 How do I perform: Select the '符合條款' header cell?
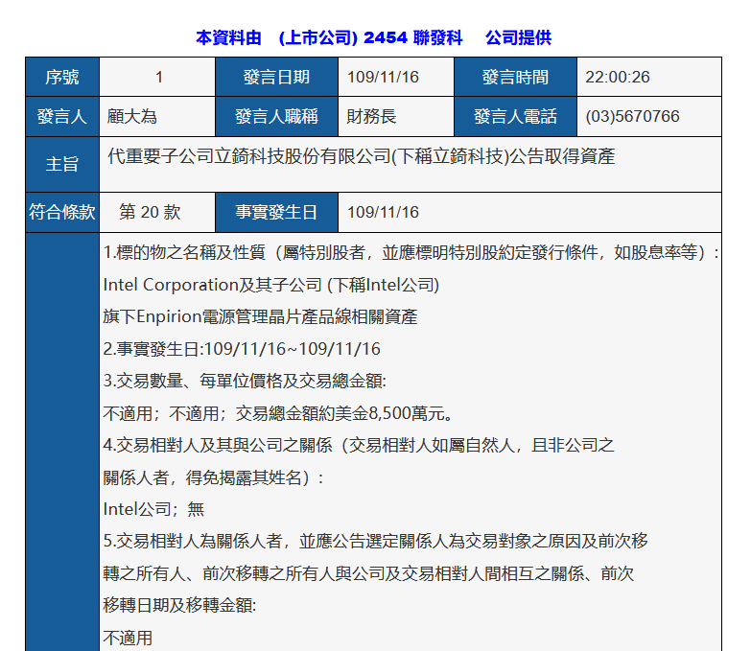coord(62,212)
